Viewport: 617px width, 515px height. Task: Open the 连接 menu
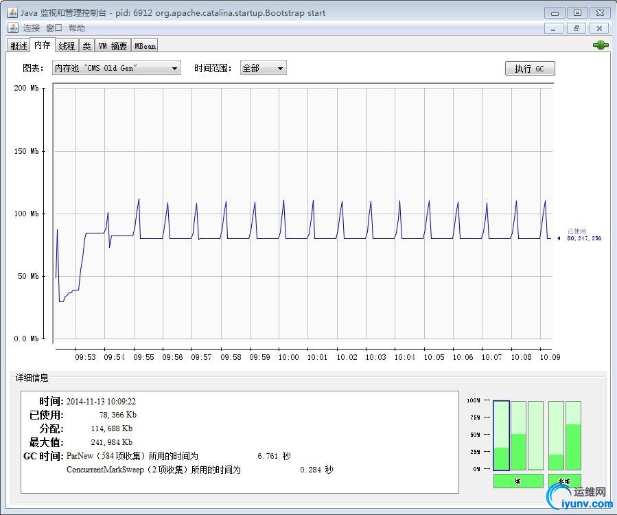(x=32, y=28)
